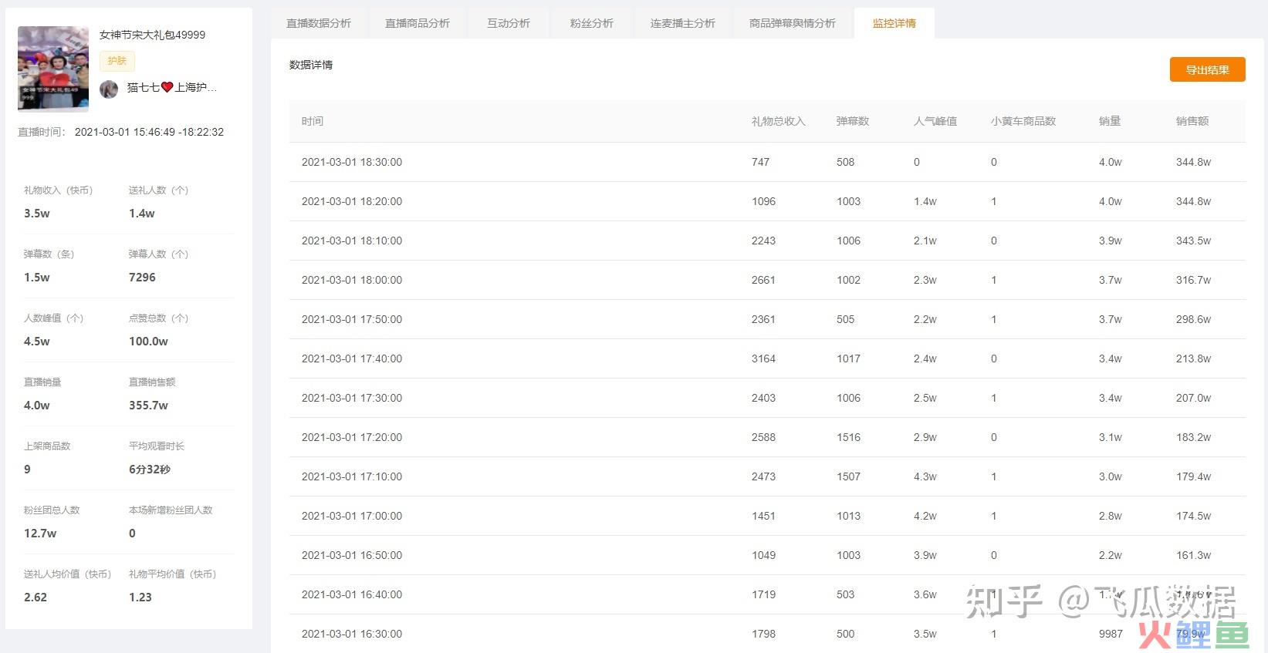Open streamer name 猫七七上海护 link
The width and height of the screenshot is (1268, 653).
point(171,88)
